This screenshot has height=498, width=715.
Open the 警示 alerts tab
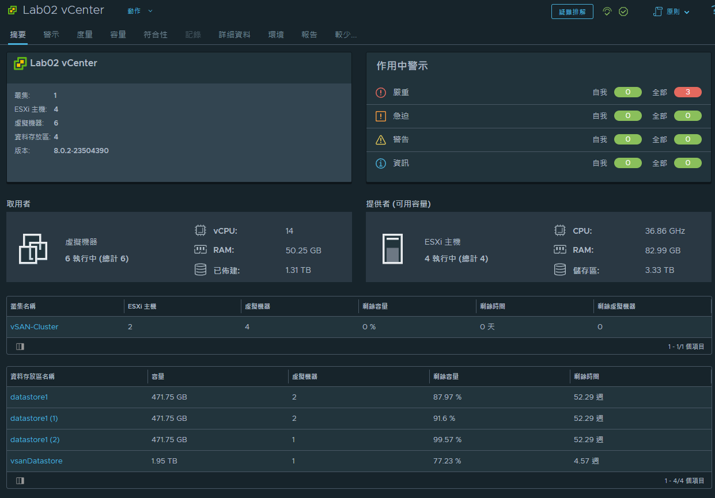[51, 35]
